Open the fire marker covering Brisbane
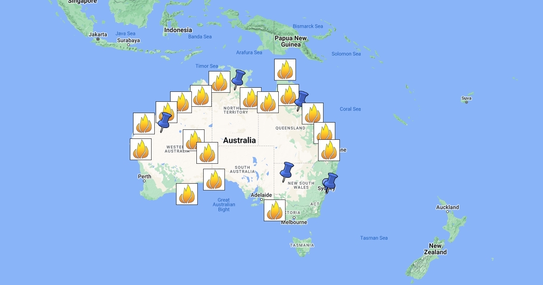The image size is (543, 285). coord(329,150)
